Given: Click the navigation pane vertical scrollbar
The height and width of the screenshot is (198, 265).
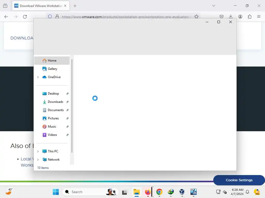Looking at the screenshot, I should pos(72,106).
